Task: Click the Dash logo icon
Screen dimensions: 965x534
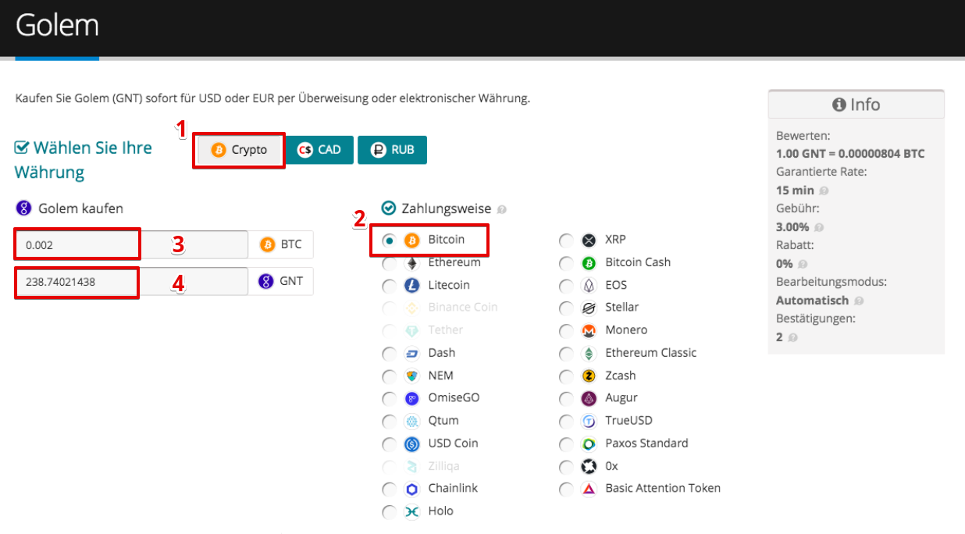Action: [x=412, y=354]
